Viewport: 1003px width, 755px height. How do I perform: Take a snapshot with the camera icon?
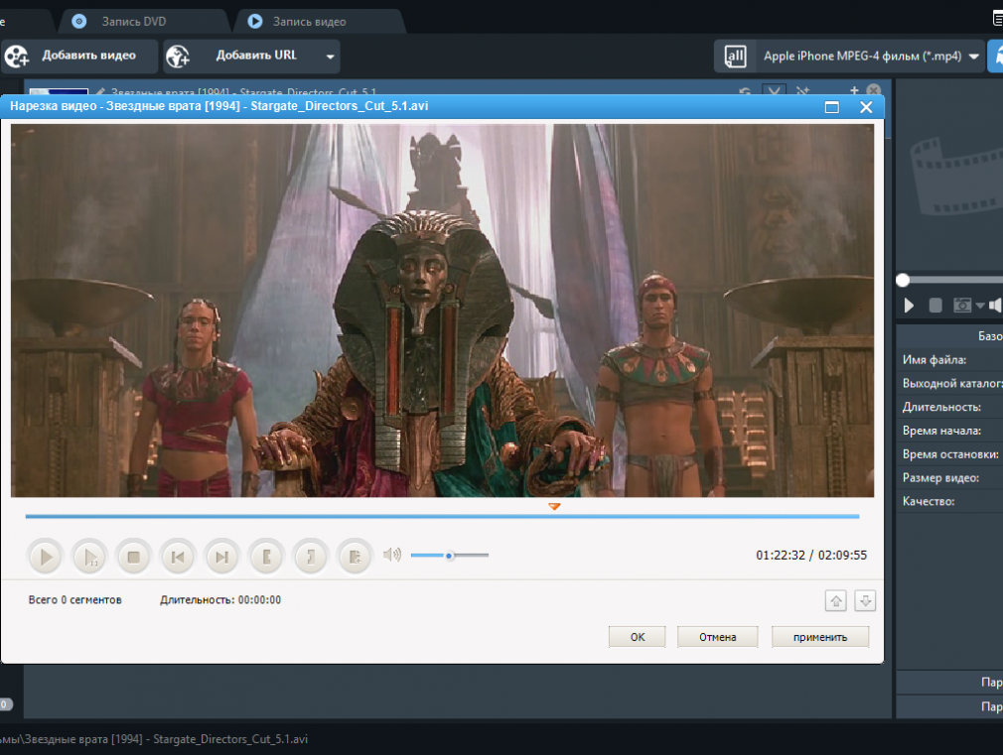click(962, 306)
